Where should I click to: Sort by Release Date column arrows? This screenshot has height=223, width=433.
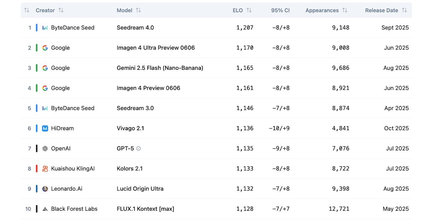click(x=404, y=10)
